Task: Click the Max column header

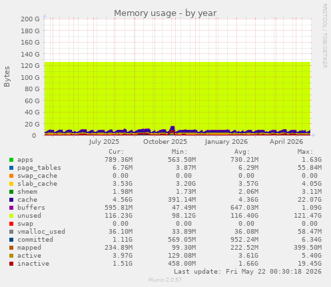Action: click(305, 152)
